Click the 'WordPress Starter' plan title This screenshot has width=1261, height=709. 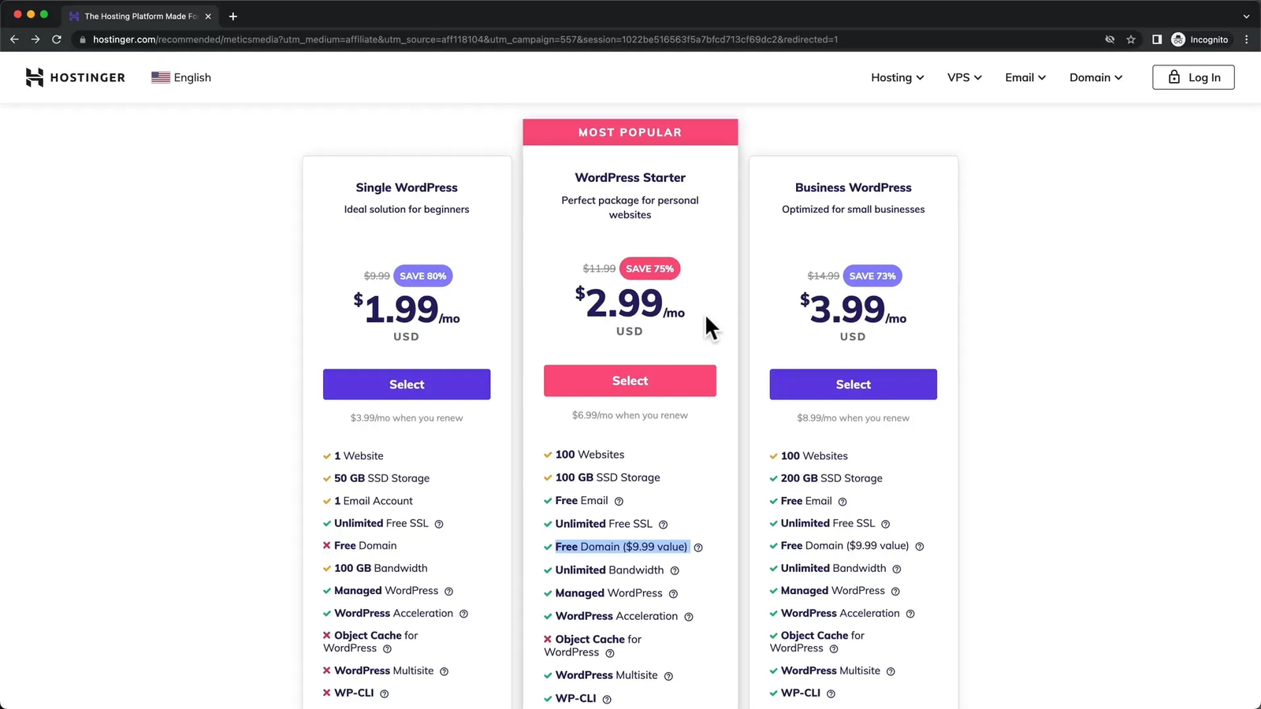coord(630,178)
